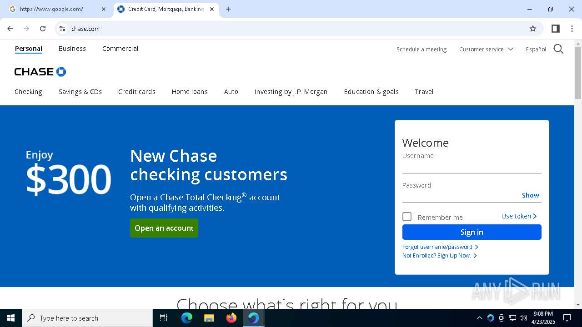Open the Travel menu

(x=424, y=92)
